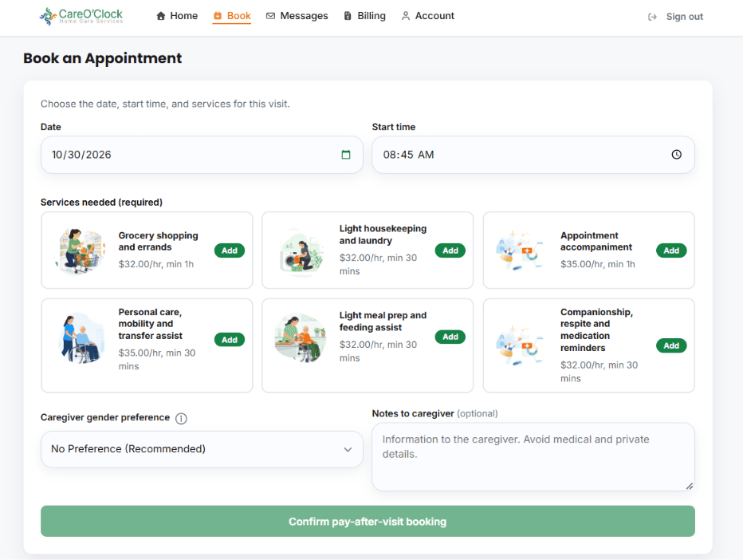This screenshot has width=743, height=560.
Task: Click the Date input field
Action: [x=202, y=155]
